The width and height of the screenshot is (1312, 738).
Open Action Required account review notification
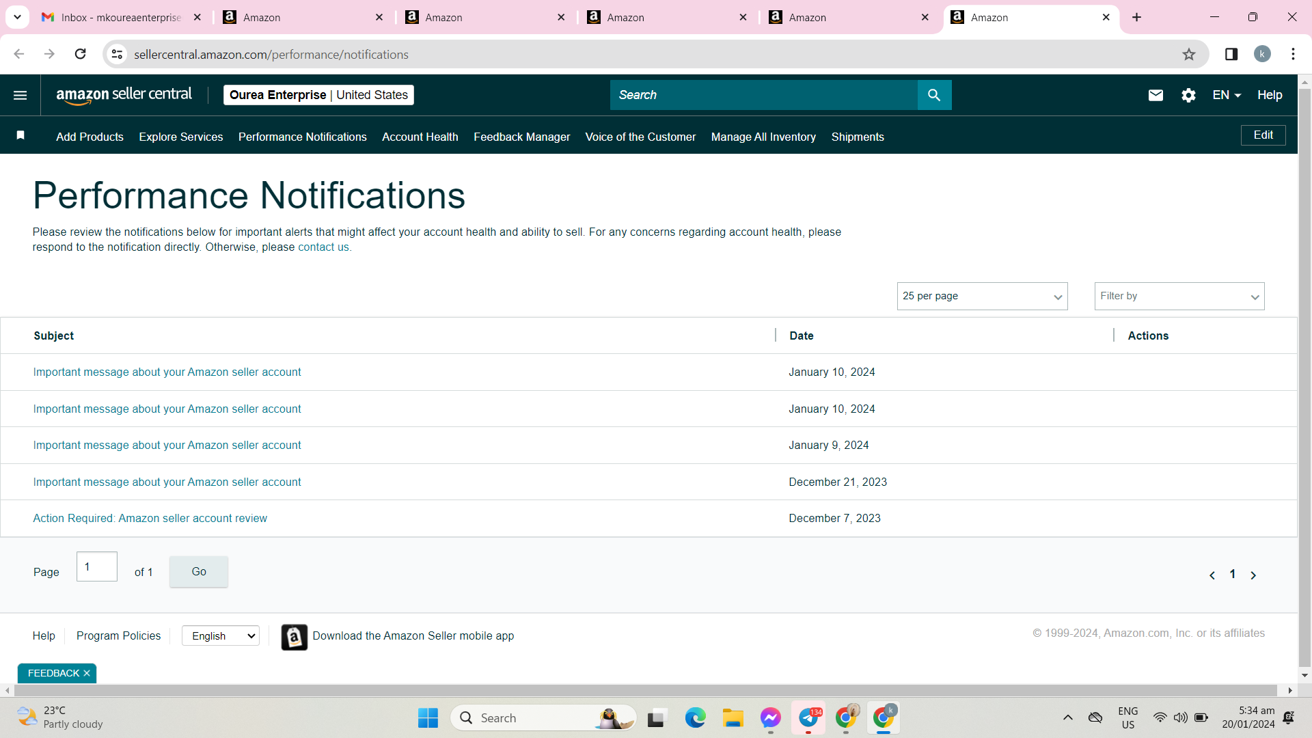click(150, 519)
